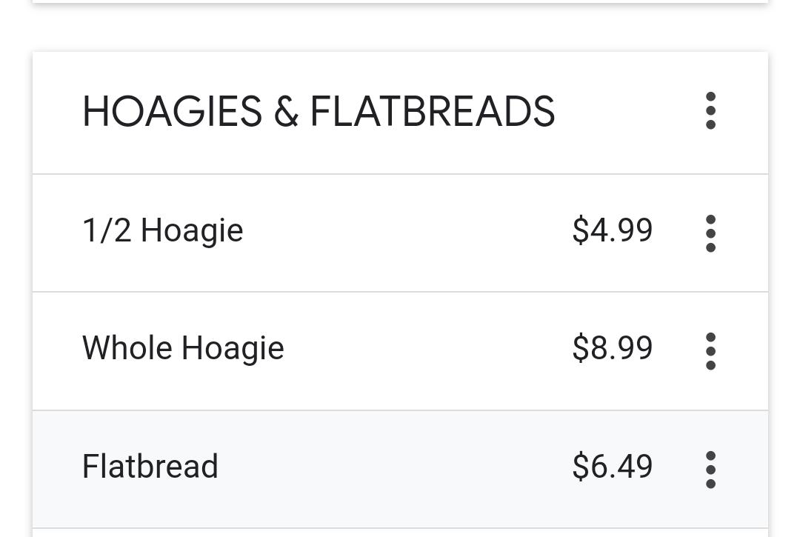Open three-dot menu for Whole Hoagie

710,351
